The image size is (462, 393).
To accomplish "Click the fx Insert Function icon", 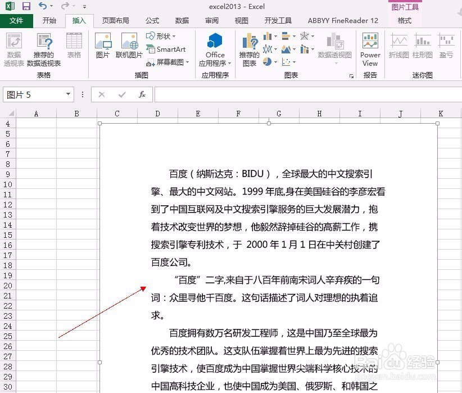I will point(142,94).
